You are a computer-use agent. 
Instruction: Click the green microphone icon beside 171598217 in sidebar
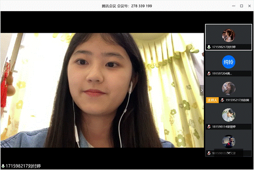[209, 47]
